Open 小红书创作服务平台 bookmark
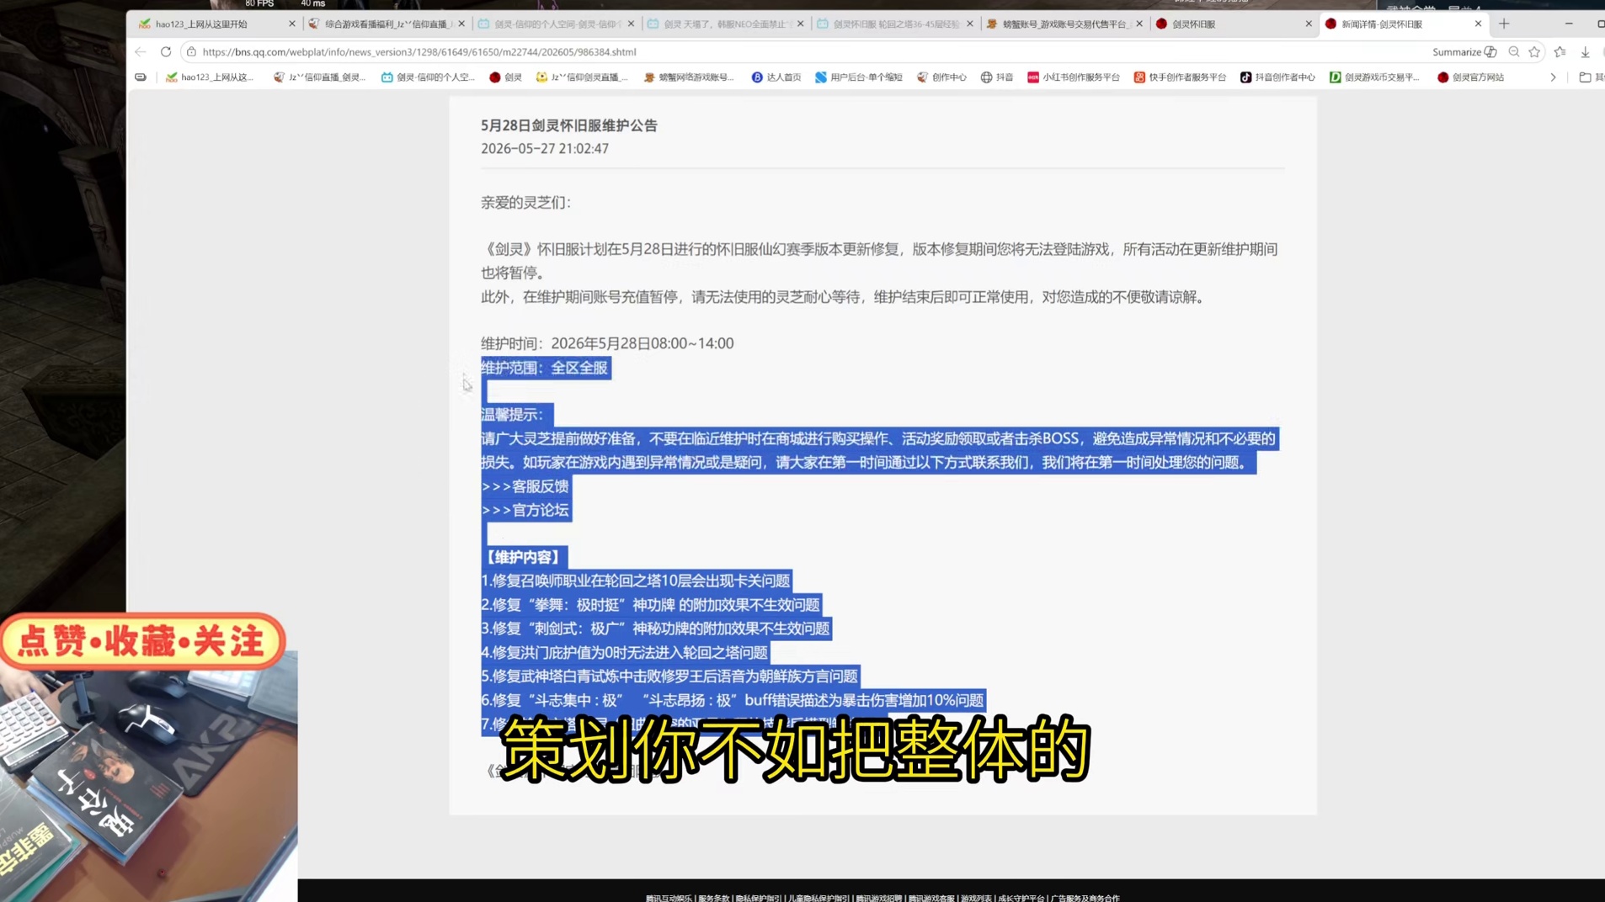The height and width of the screenshot is (902, 1605). (1074, 77)
